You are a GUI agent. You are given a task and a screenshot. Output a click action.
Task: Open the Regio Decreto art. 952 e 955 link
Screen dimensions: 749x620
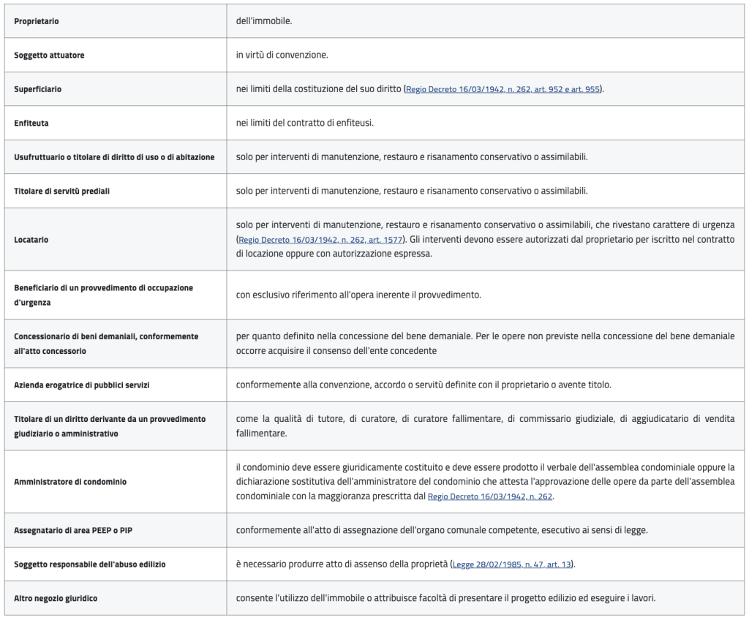[503, 89]
